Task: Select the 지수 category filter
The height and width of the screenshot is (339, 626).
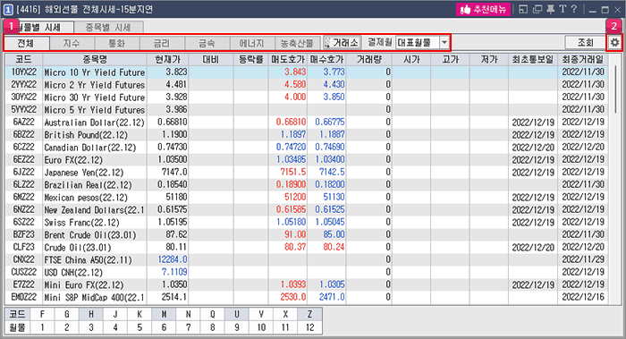Action: pos(72,43)
